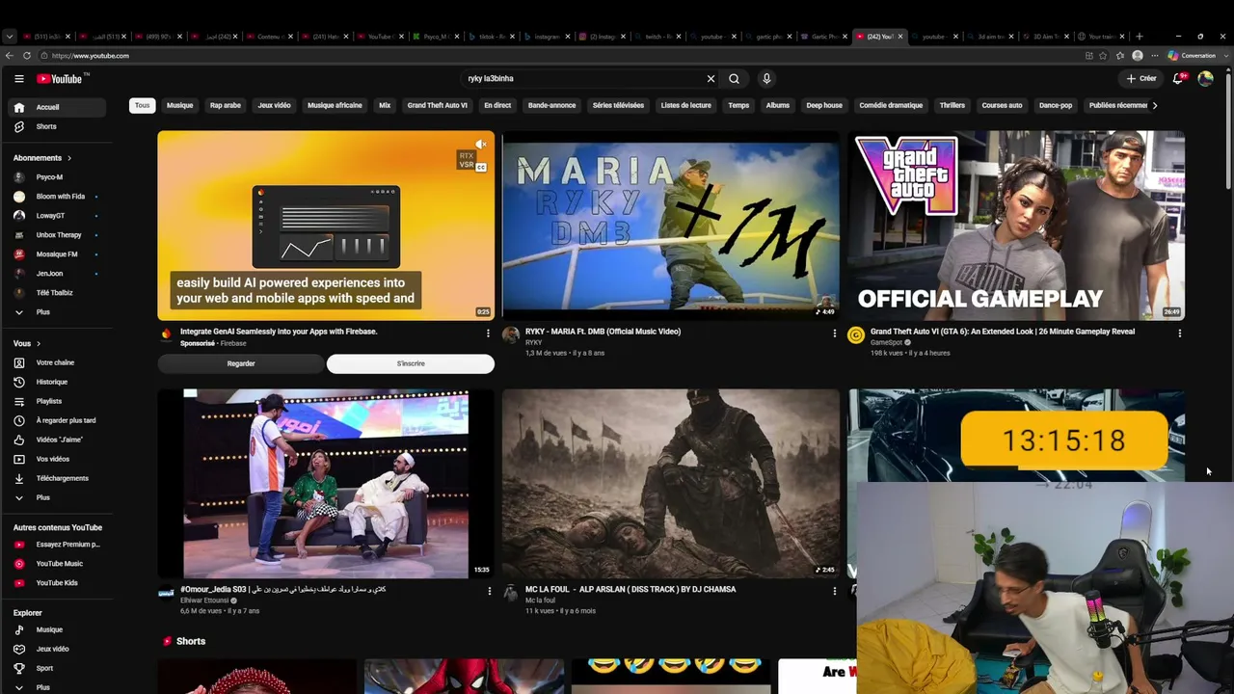Switch to the twitch browser tab

click(659, 37)
